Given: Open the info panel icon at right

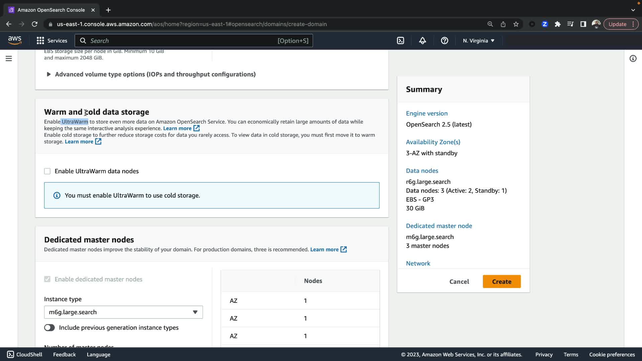Looking at the screenshot, I should tap(633, 58).
